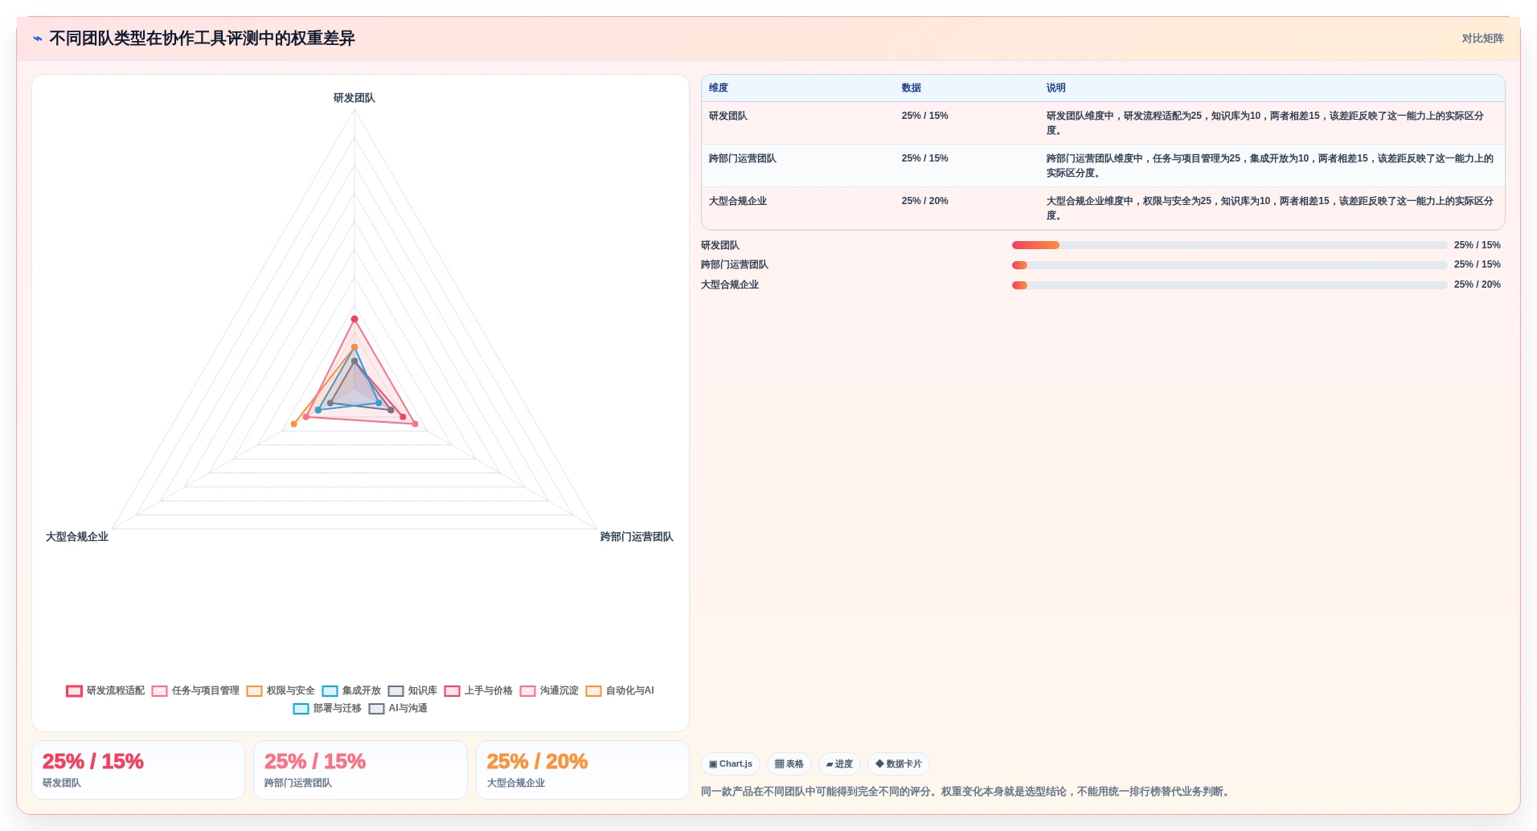Toggle 研发流程适配 legend dataset
This screenshot has width=1537, height=831.
pos(105,690)
